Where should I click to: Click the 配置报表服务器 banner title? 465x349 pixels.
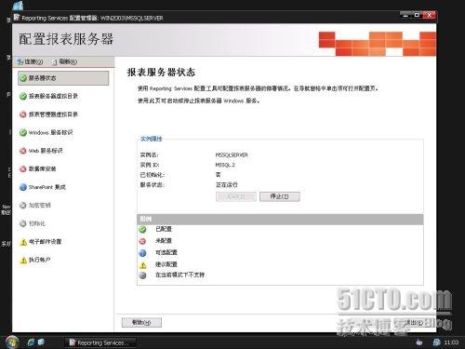click(66, 39)
